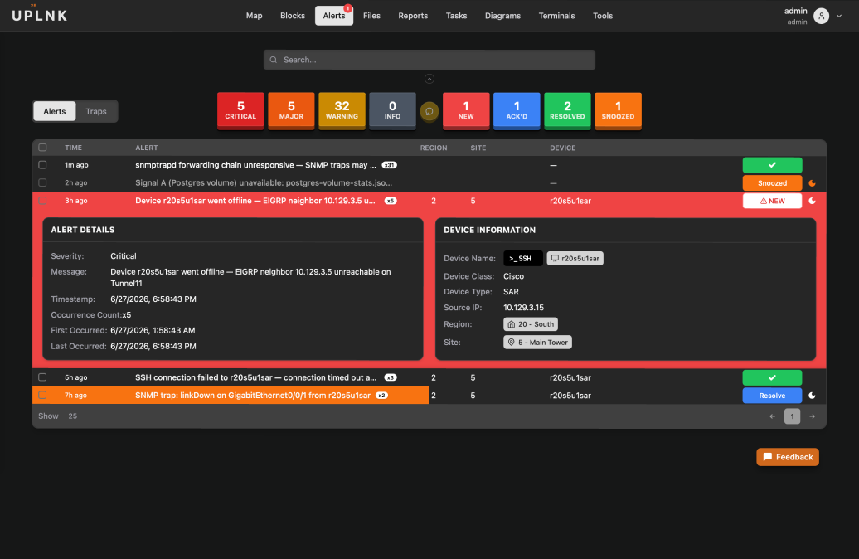The image size is (859, 559).
Task: Go to previous page arrow
Action: pyautogui.click(x=772, y=416)
